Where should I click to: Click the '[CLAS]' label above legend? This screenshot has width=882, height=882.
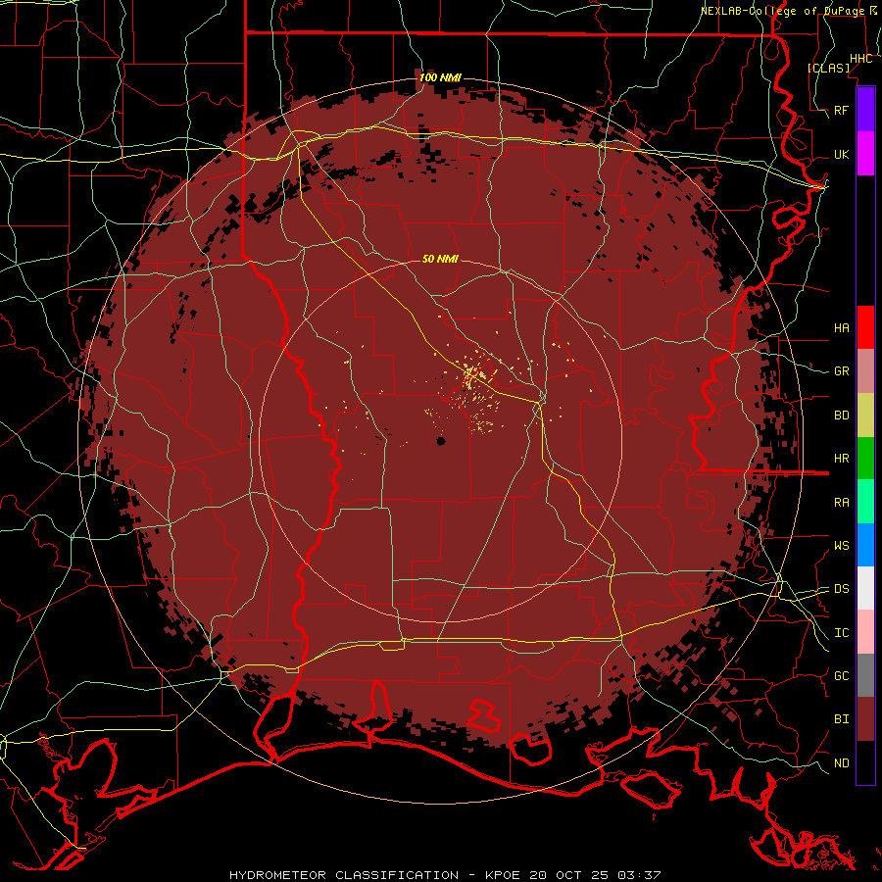[828, 68]
